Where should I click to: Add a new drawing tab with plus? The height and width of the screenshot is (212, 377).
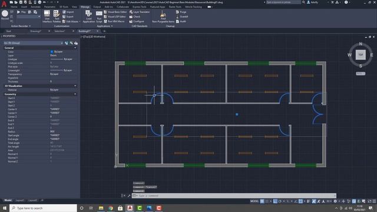tap(104, 31)
